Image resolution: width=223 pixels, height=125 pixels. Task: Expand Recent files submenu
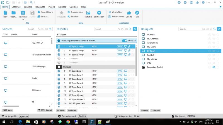point(45,12)
